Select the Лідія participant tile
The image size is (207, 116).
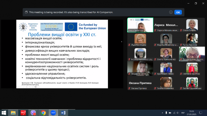tap(140, 39)
